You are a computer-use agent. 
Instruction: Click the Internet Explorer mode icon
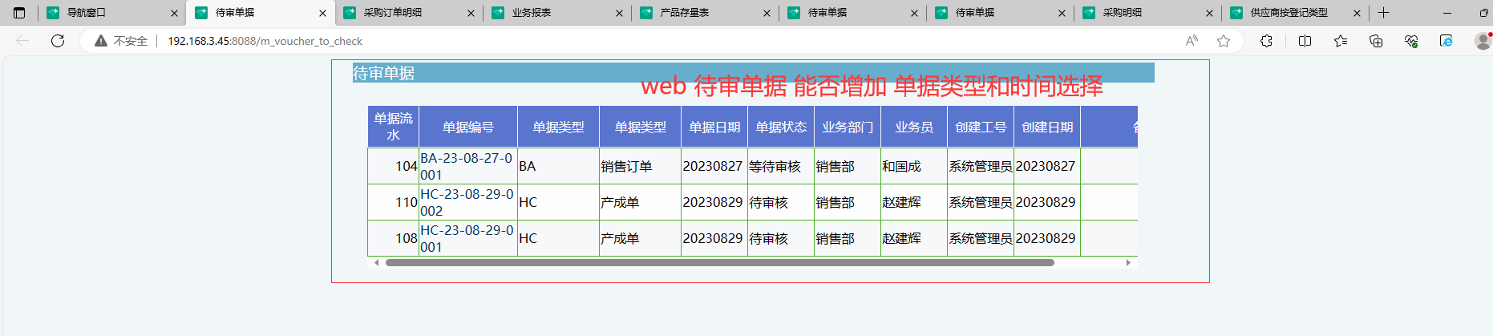tap(1446, 41)
